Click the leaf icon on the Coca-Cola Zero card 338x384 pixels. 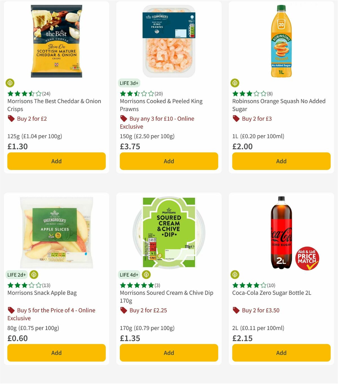coord(235,275)
